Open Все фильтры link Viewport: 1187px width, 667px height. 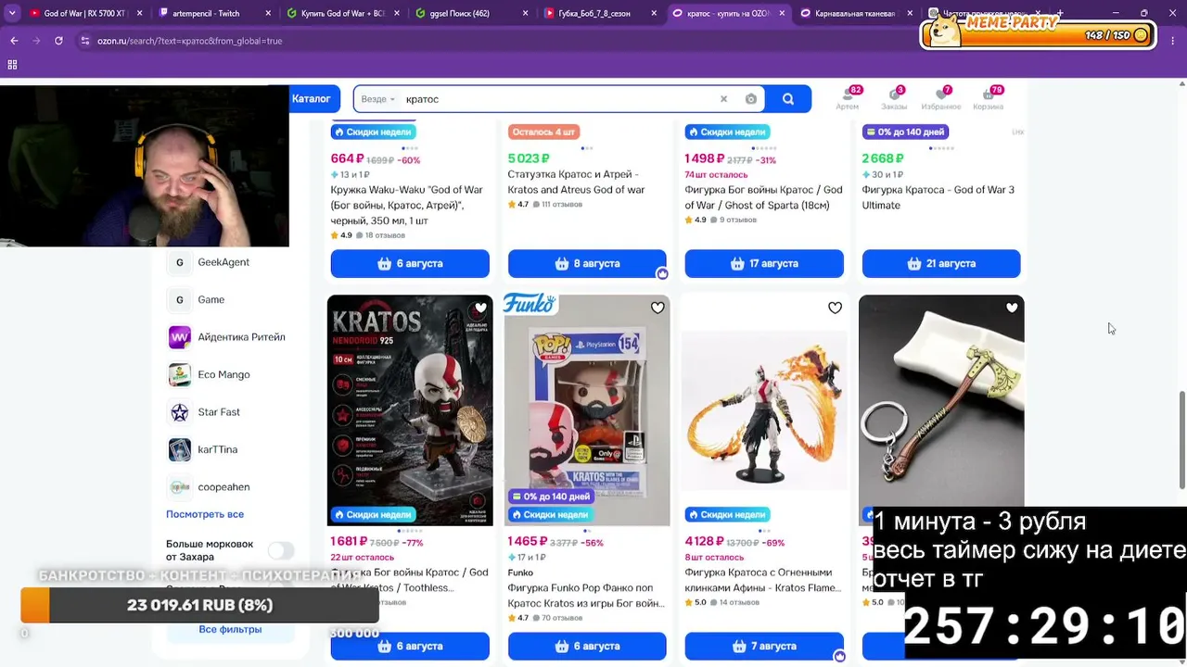pyautogui.click(x=230, y=629)
